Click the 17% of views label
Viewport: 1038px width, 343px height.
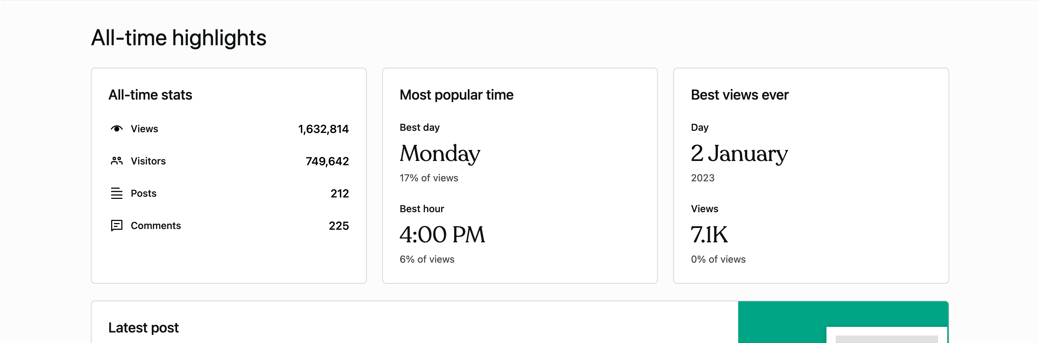point(428,178)
